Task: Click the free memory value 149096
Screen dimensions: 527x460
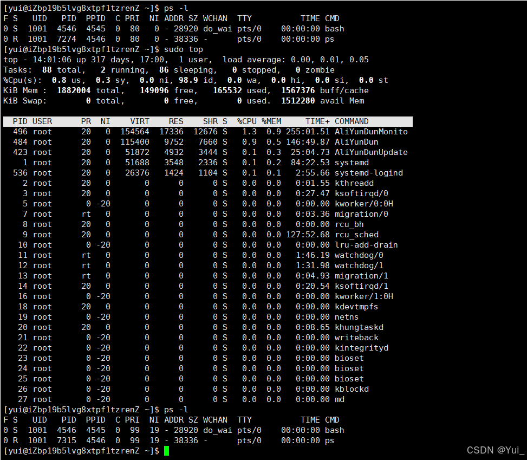Action: (x=154, y=90)
